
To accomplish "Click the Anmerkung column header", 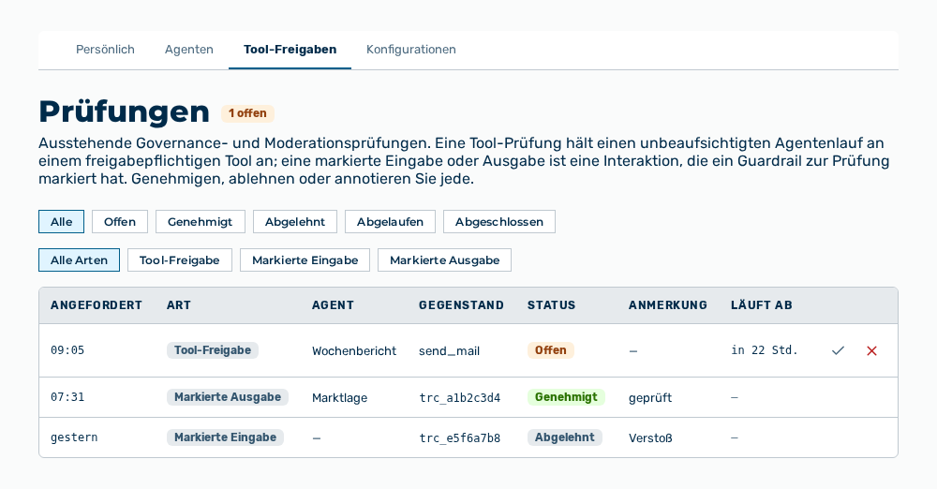I will (667, 305).
